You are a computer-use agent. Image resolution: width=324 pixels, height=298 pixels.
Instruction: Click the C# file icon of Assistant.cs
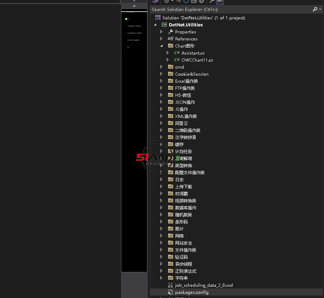point(177,53)
